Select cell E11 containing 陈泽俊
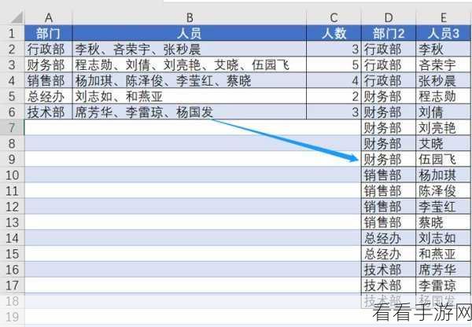 point(444,191)
